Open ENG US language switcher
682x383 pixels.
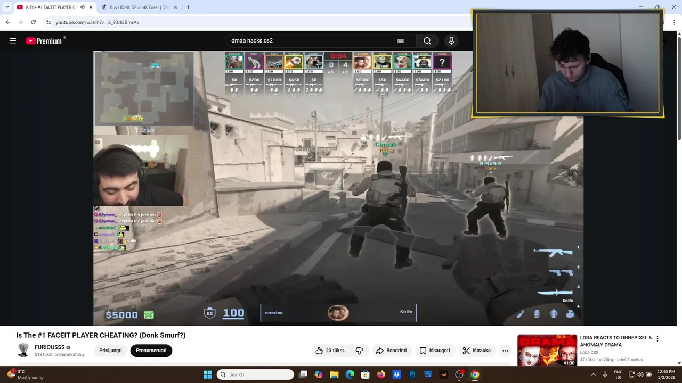coord(618,374)
